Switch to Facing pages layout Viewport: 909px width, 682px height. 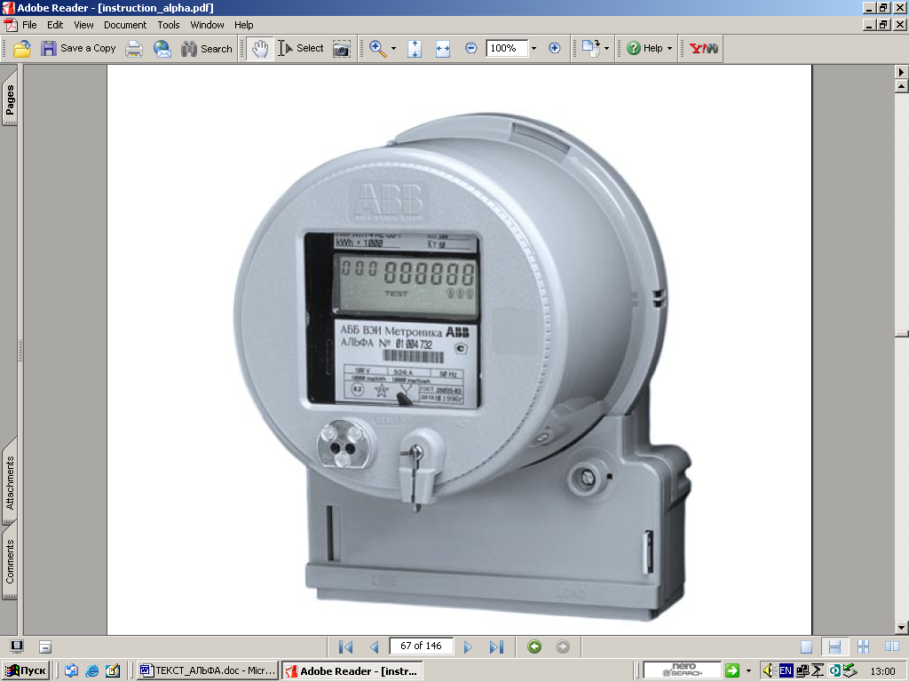point(891,646)
